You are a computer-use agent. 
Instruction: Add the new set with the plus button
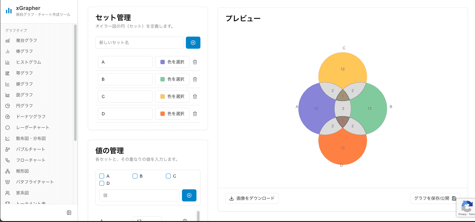[x=193, y=43]
